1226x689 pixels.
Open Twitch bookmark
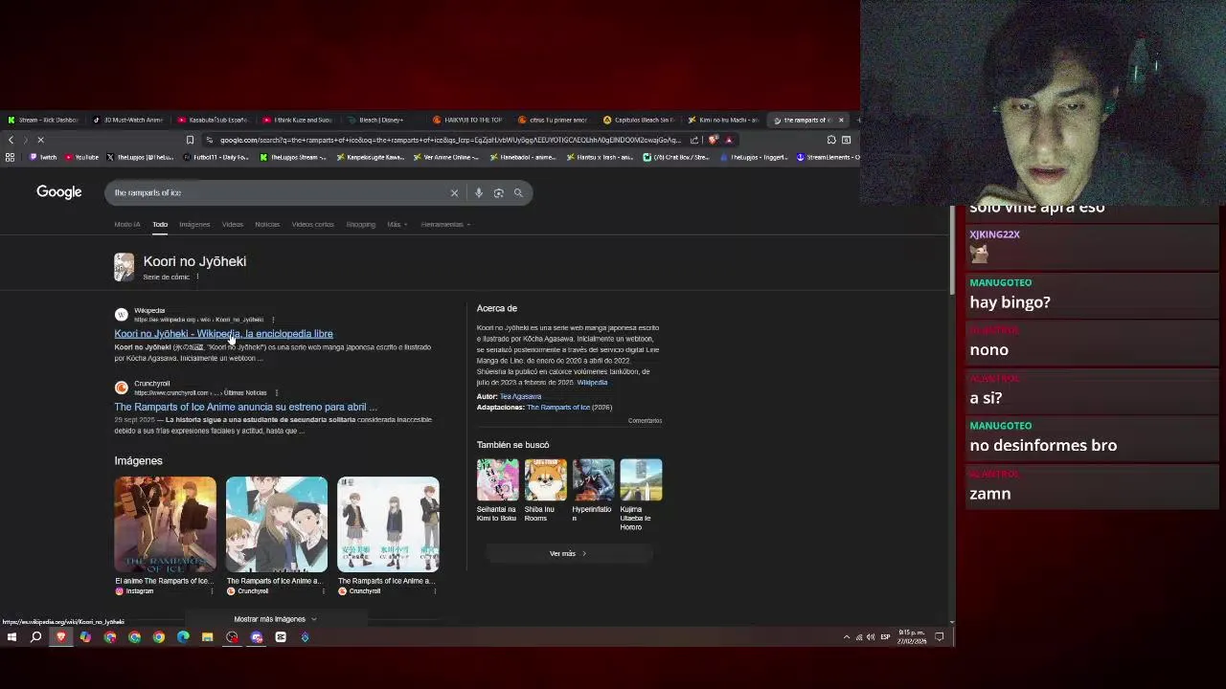coord(42,157)
